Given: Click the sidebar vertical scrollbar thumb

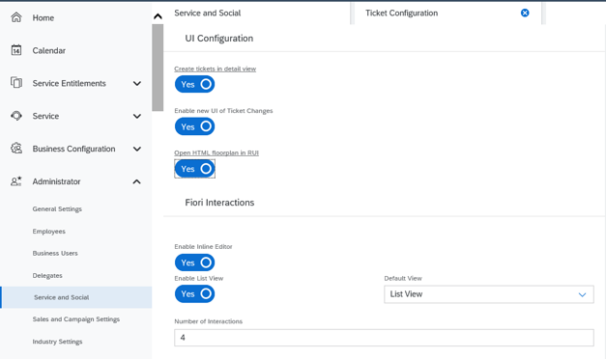Looking at the screenshot, I should (158, 68).
